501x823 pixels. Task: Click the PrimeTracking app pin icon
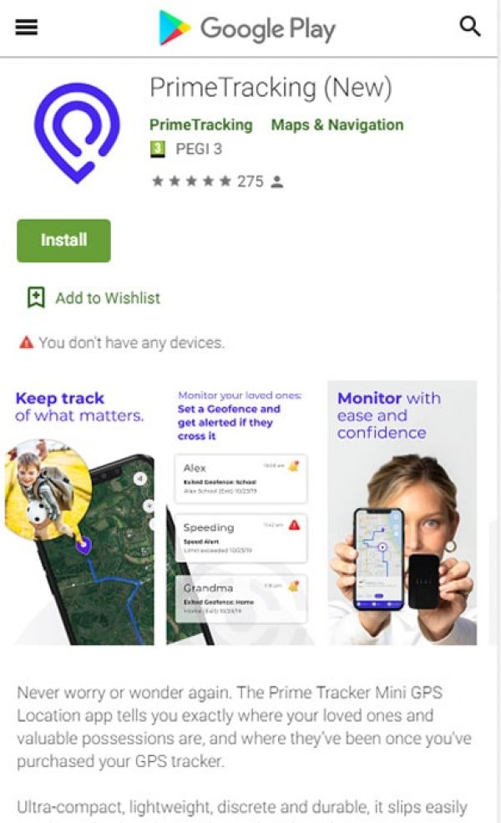click(x=77, y=133)
